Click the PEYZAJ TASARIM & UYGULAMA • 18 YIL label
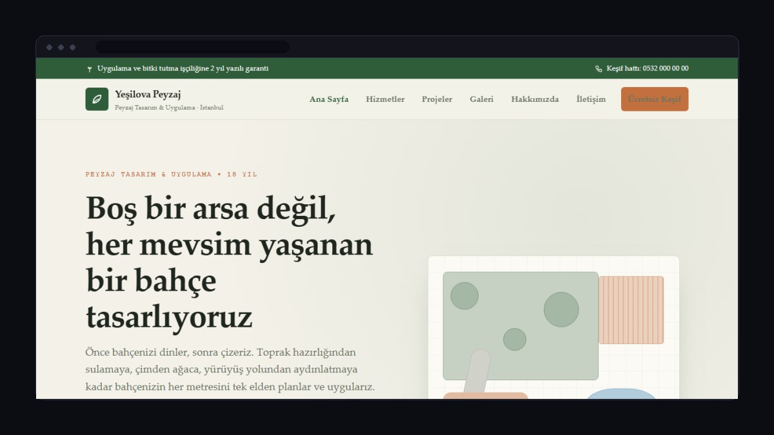The height and width of the screenshot is (435, 774). (x=171, y=174)
